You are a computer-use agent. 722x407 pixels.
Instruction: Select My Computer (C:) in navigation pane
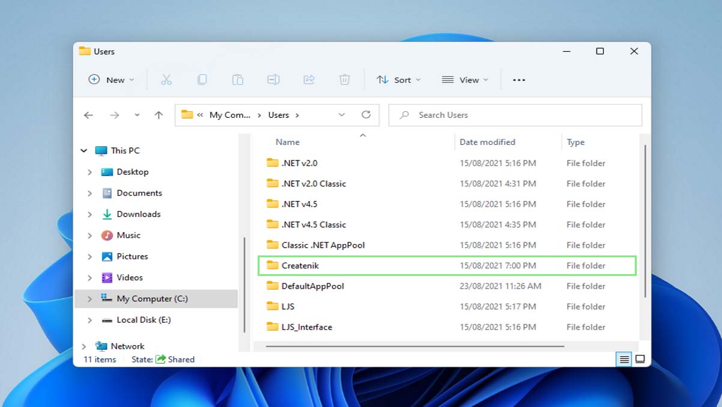pyautogui.click(x=156, y=299)
